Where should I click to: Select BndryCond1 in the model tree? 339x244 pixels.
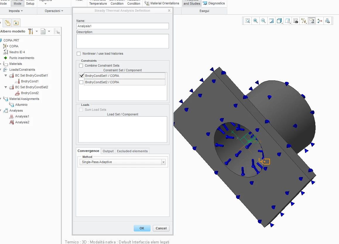pyautogui.click(x=30, y=81)
